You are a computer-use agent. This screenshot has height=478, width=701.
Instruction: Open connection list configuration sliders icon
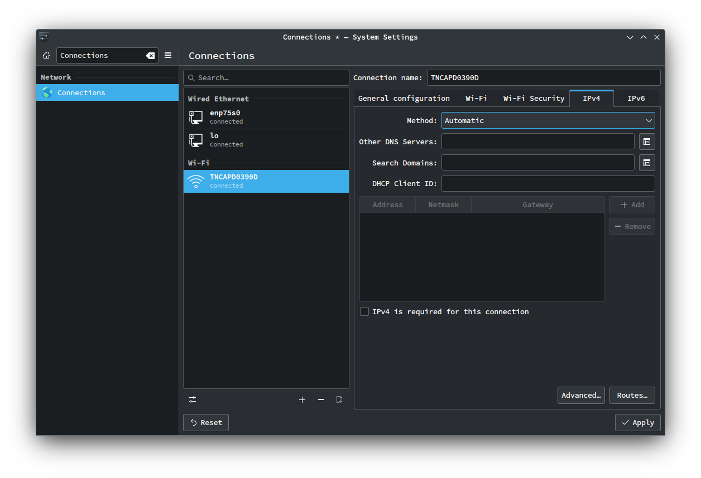point(193,399)
